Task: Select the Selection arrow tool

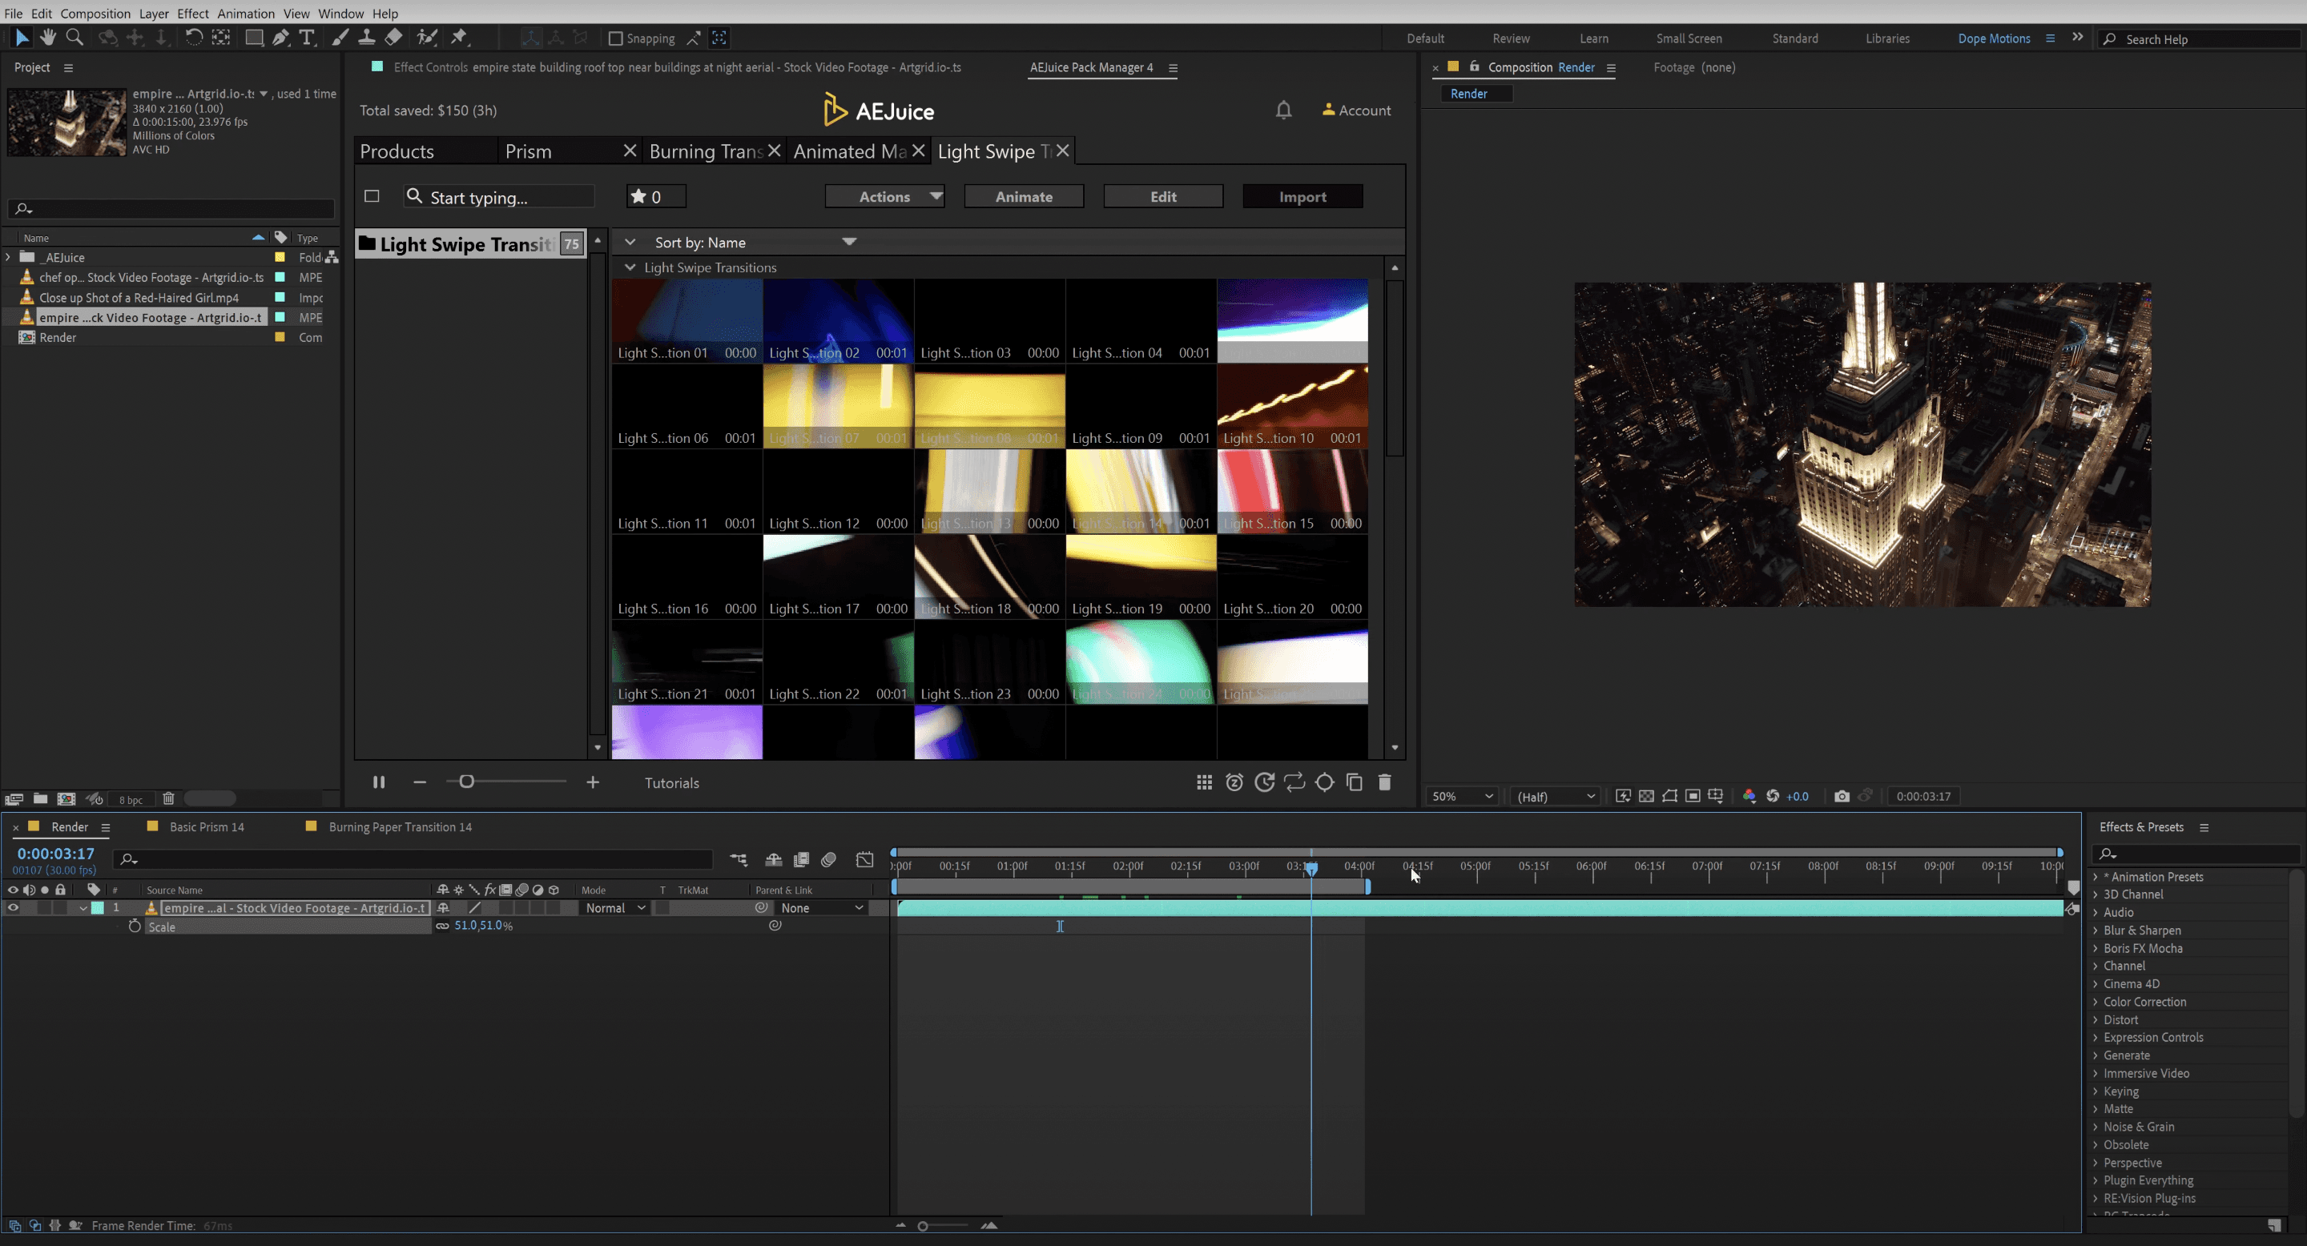Action: (x=22, y=37)
